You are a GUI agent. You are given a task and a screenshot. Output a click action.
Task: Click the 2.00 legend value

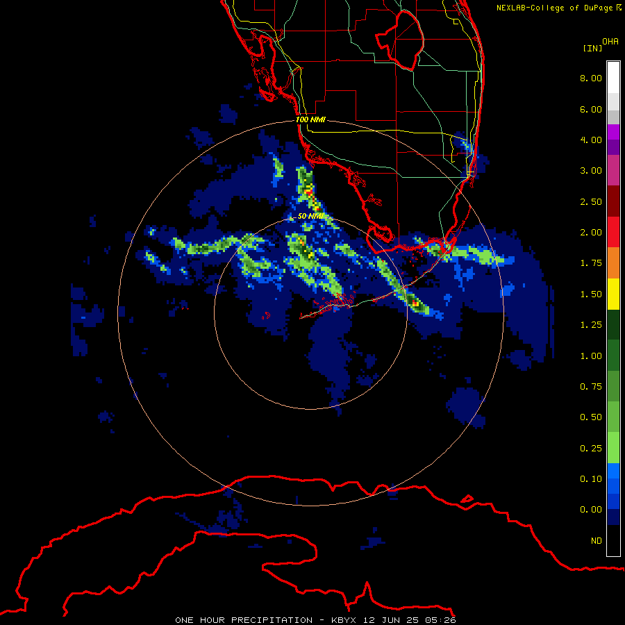click(x=591, y=233)
